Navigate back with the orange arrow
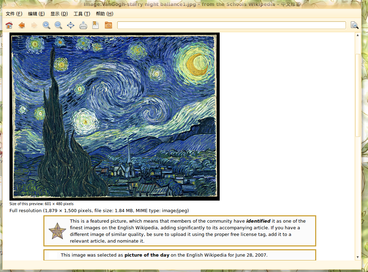The image size is (368, 272). coord(22,25)
